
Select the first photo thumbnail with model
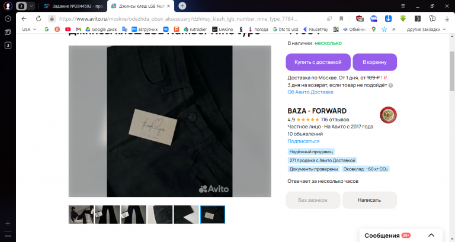click(x=81, y=214)
